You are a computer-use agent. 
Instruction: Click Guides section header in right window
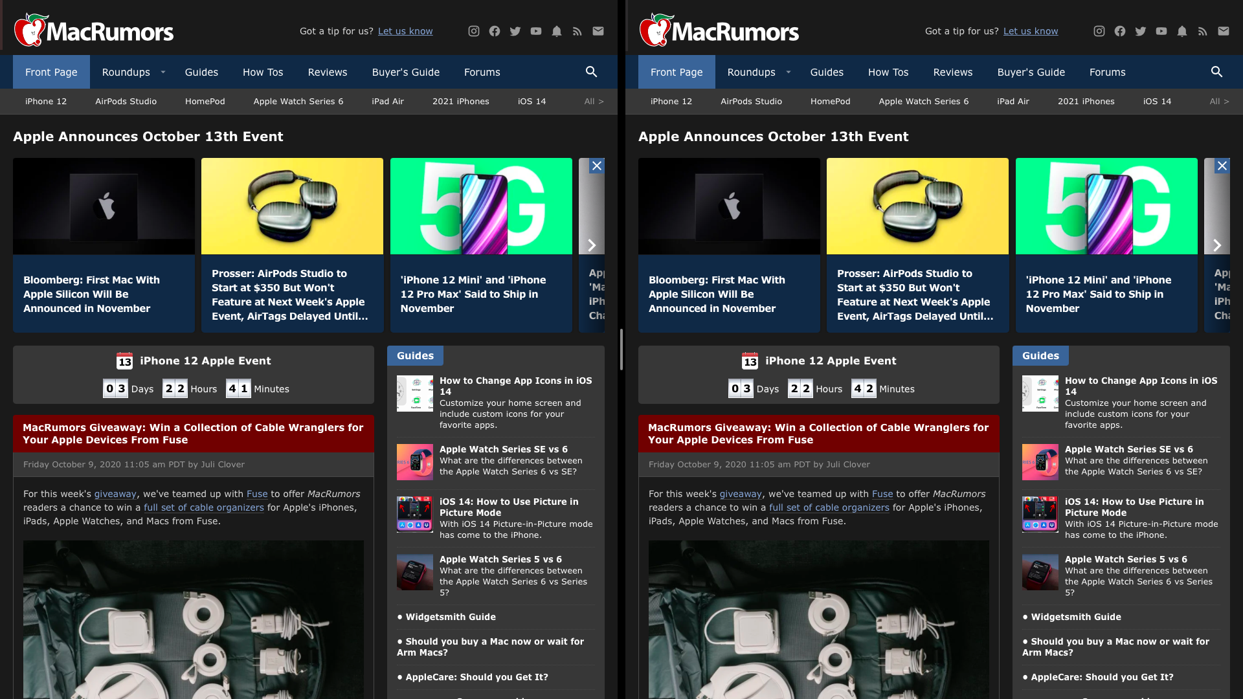(1040, 356)
